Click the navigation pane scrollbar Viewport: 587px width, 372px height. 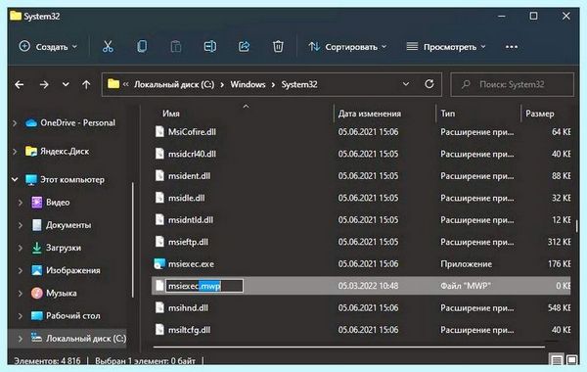coord(132,240)
